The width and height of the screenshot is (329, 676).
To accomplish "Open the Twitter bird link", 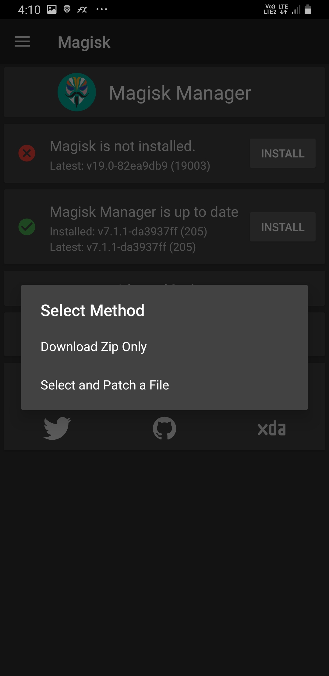I will [x=57, y=428].
